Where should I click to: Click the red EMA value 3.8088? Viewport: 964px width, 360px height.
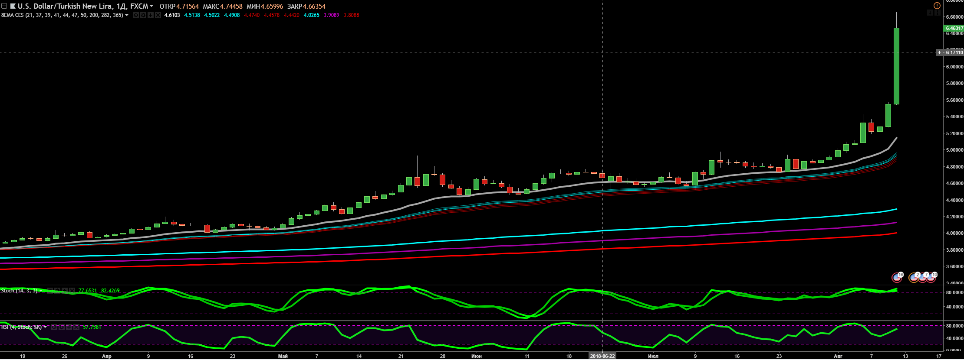coord(351,15)
